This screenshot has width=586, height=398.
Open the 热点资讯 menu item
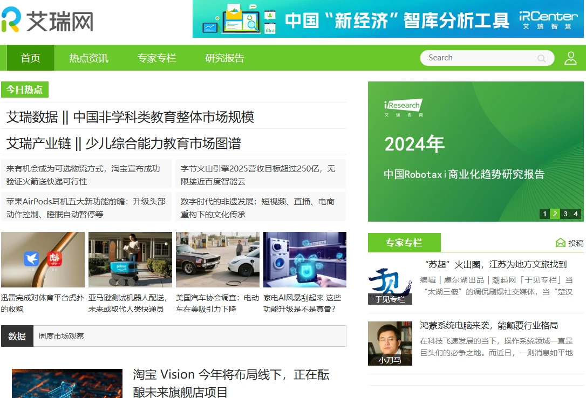click(x=88, y=58)
